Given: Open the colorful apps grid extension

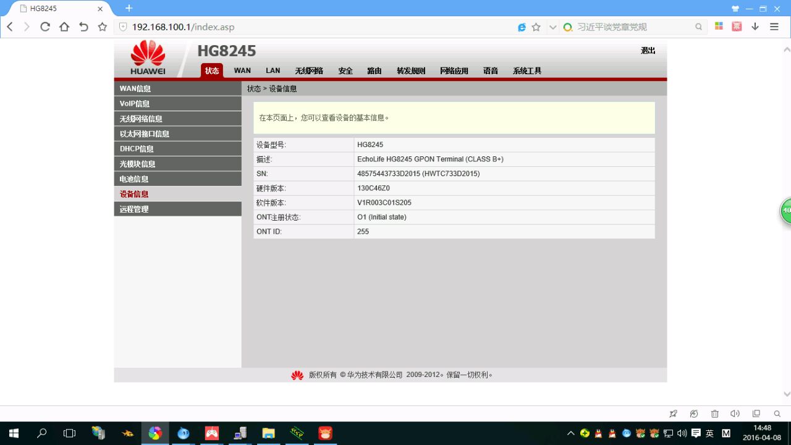Looking at the screenshot, I should pyautogui.click(x=719, y=27).
